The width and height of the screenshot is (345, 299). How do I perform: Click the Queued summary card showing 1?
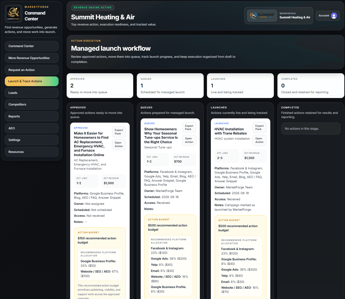point(170,85)
